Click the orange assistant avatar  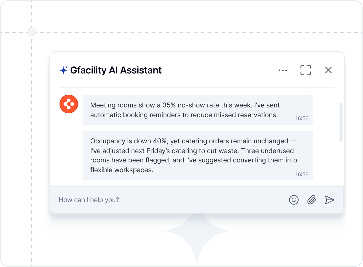[x=69, y=104]
